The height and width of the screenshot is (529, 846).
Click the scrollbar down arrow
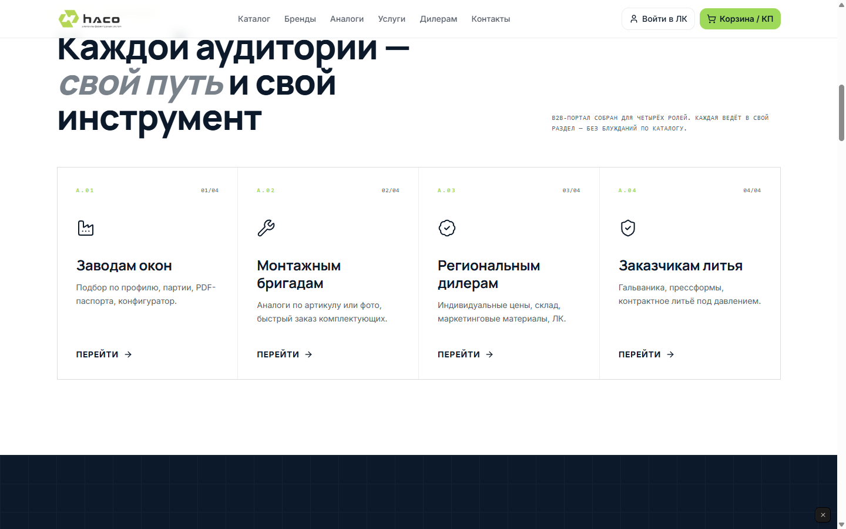(841, 524)
